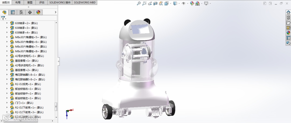Expand manager tabs with right chevron

[55, 12]
